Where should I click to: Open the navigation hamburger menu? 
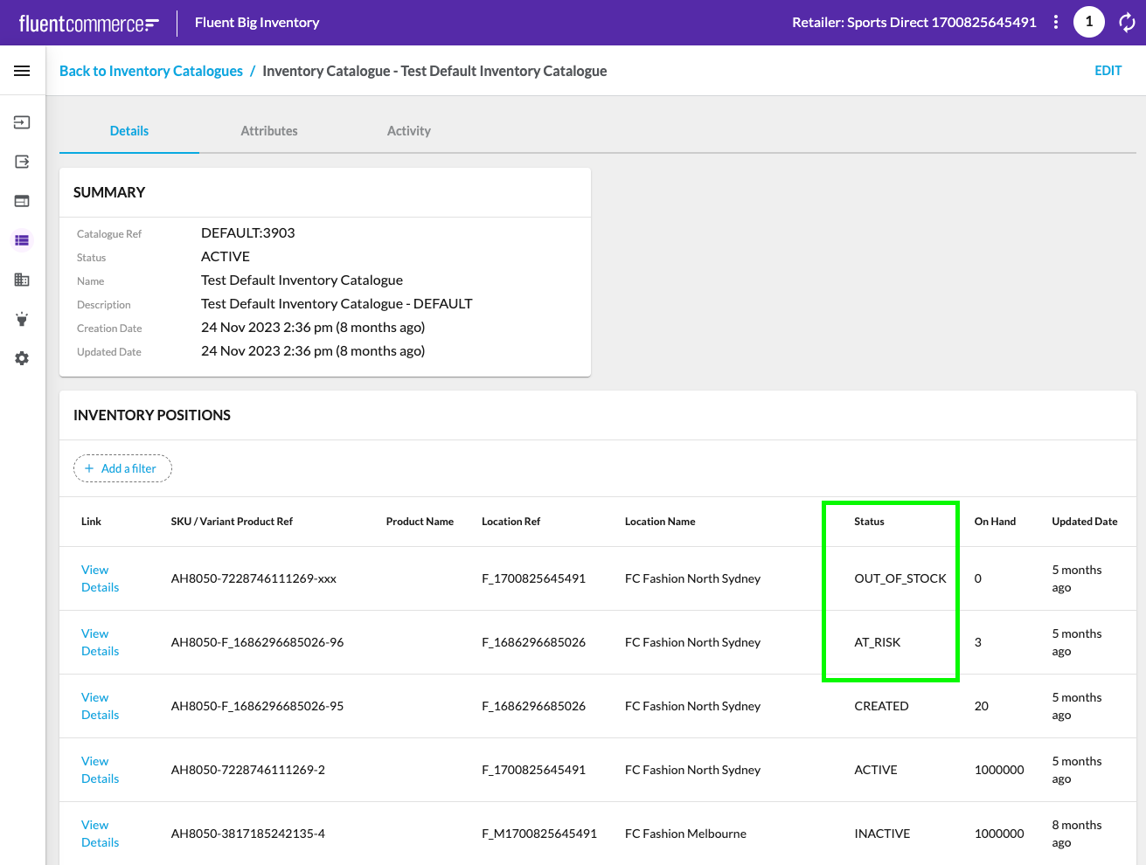(x=22, y=71)
